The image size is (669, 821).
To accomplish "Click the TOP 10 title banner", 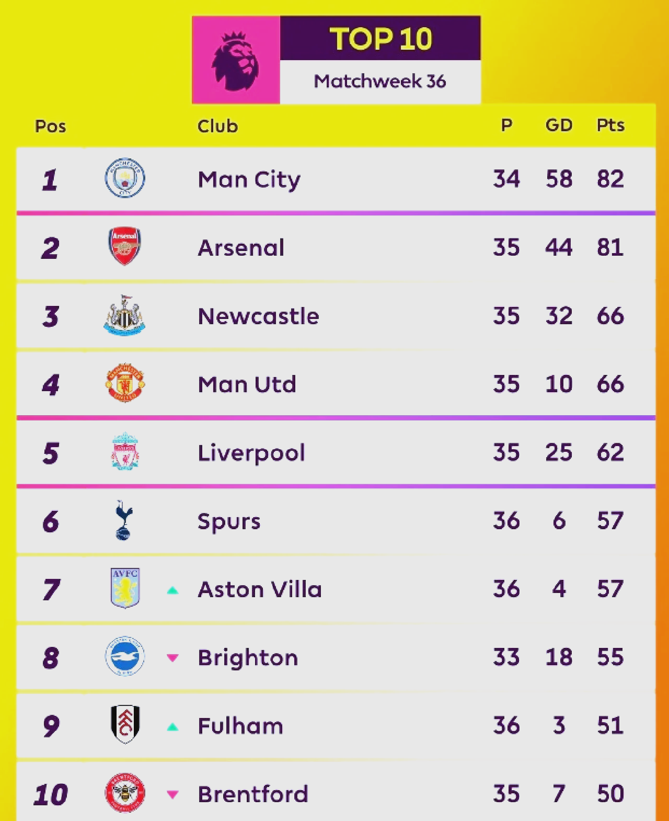I will pos(380,38).
